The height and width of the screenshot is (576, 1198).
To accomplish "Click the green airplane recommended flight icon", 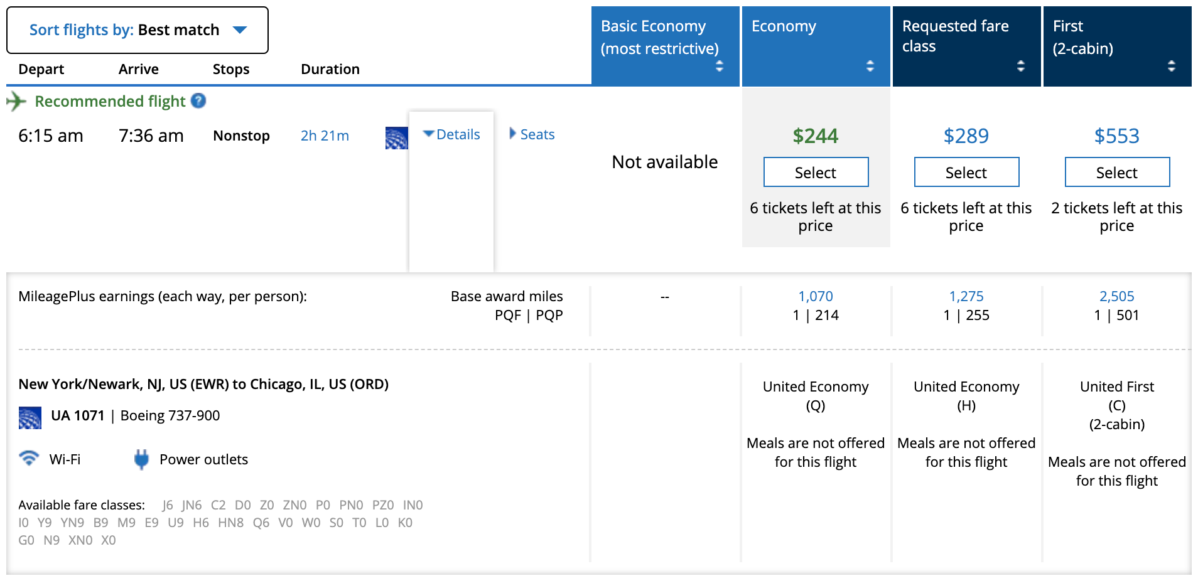I will 16,101.
